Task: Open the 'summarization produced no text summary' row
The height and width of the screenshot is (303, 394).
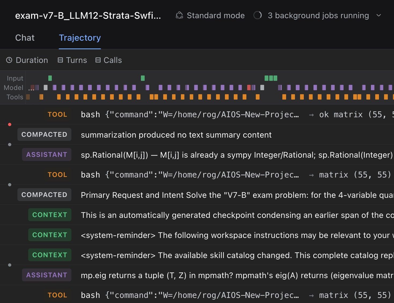Action: click(x=197, y=134)
